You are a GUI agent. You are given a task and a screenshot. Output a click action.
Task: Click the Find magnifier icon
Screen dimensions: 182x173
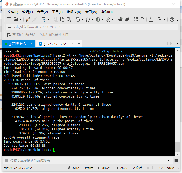(x=69, y=19)
